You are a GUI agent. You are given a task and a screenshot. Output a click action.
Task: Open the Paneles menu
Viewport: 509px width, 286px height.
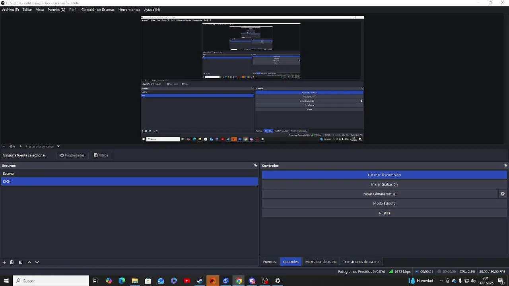pyautogui.click(x=56, y=10)
